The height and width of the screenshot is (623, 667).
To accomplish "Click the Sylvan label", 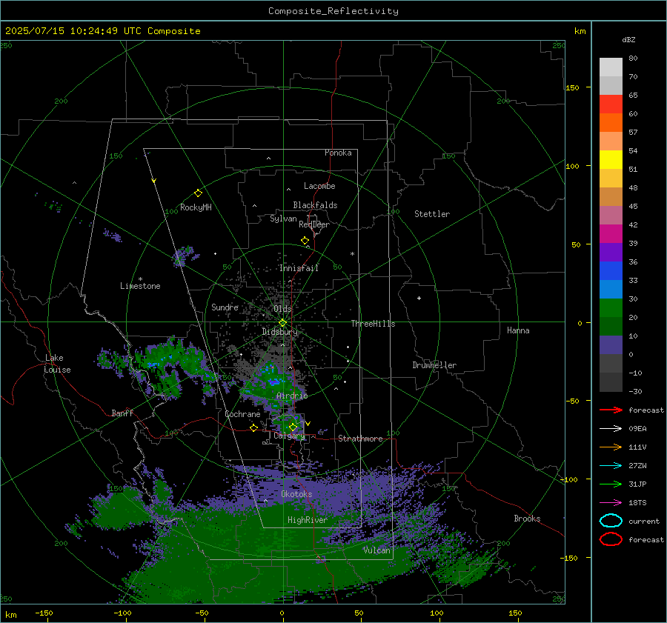I will click(283, 219).
